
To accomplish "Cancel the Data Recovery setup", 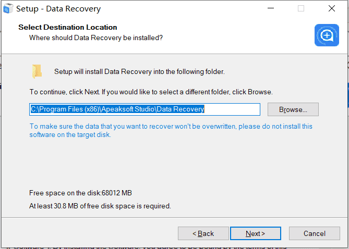I will (x=314, y=233).
